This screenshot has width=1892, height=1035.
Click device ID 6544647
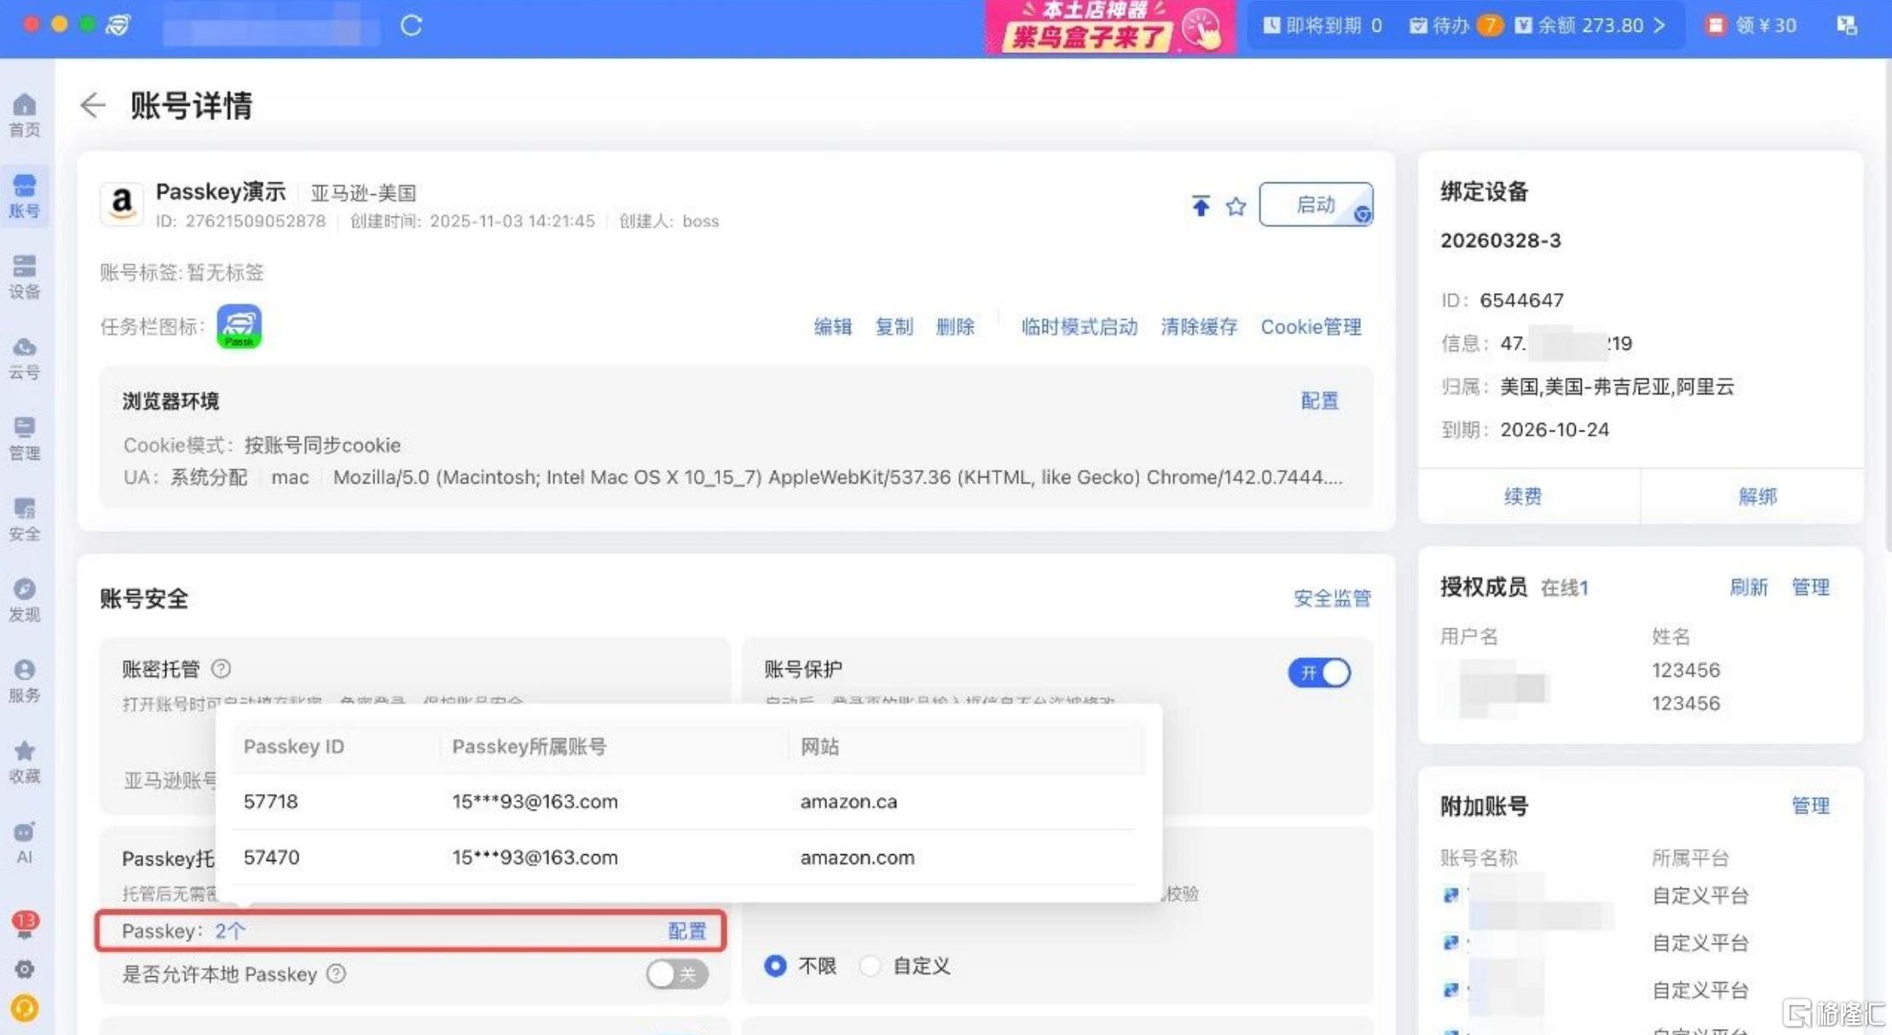[1521, 300]
